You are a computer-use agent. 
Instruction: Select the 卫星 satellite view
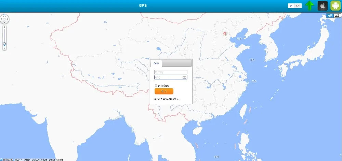click(x=337, y=15)
